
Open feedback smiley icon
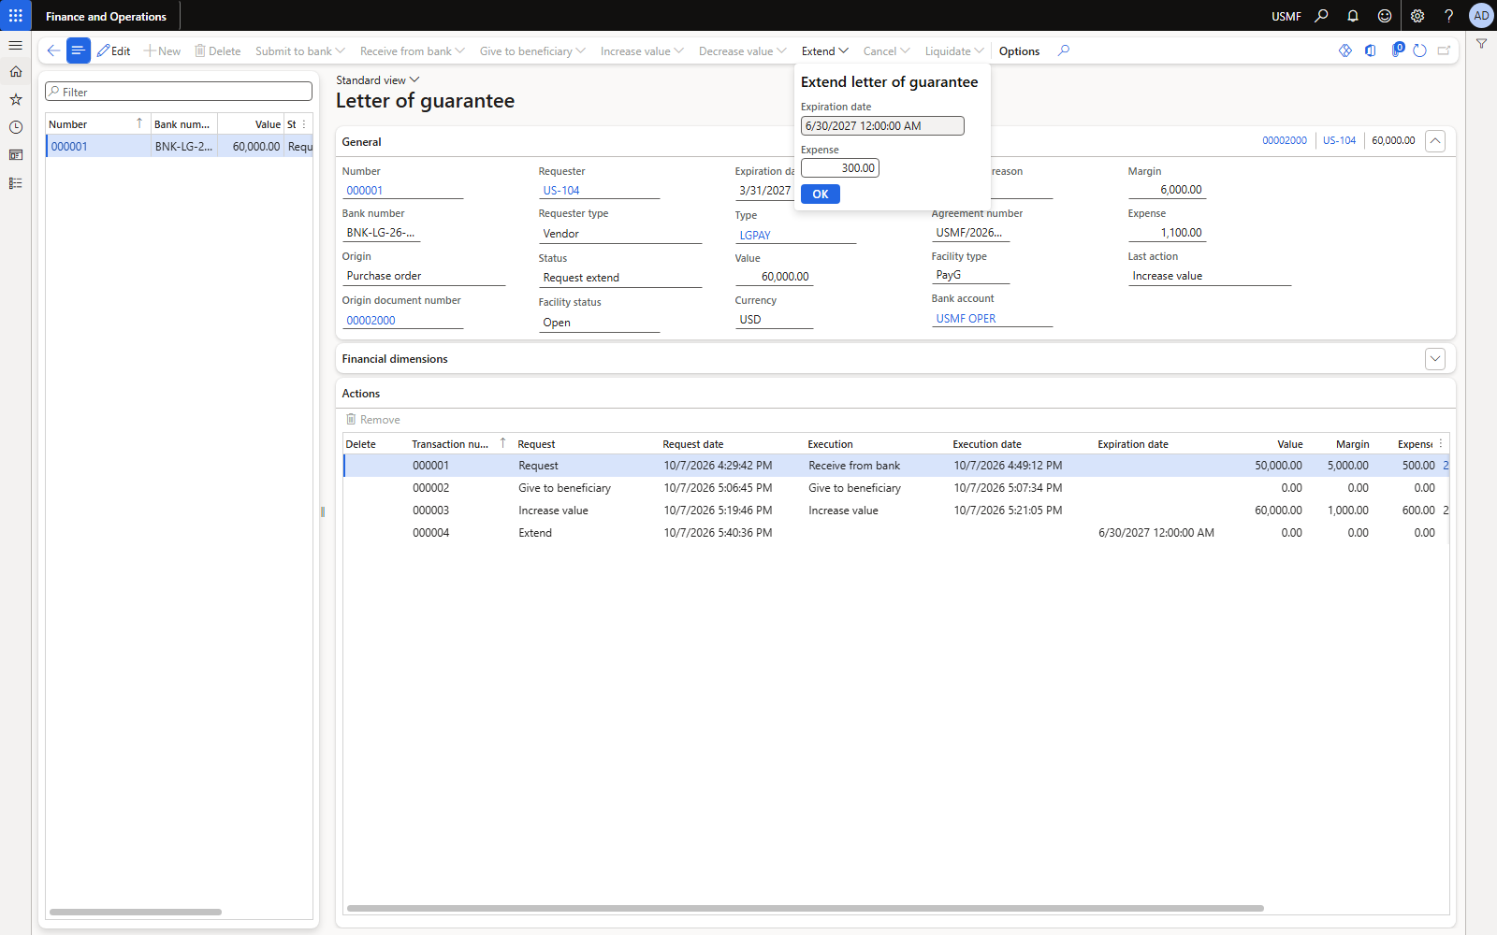(x=1385, y=16)
